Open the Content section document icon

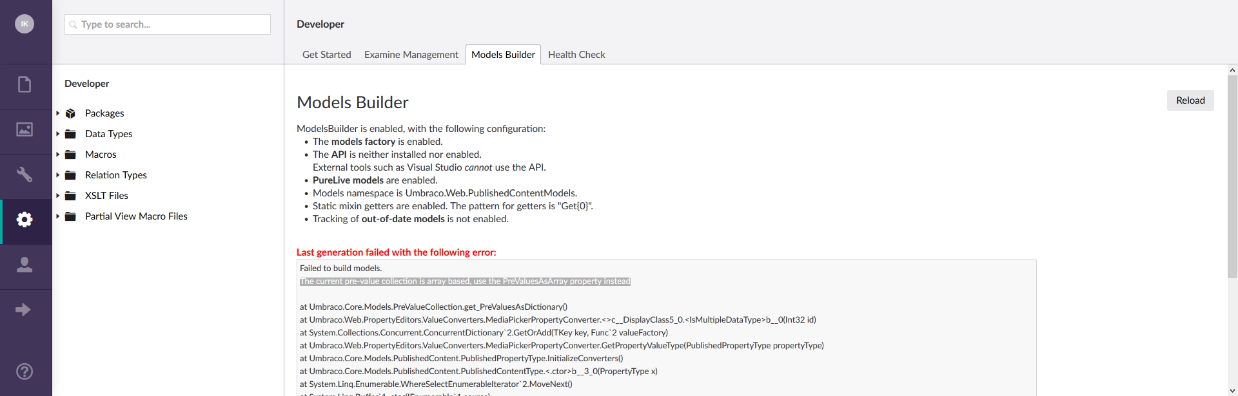tap(25, 84)
